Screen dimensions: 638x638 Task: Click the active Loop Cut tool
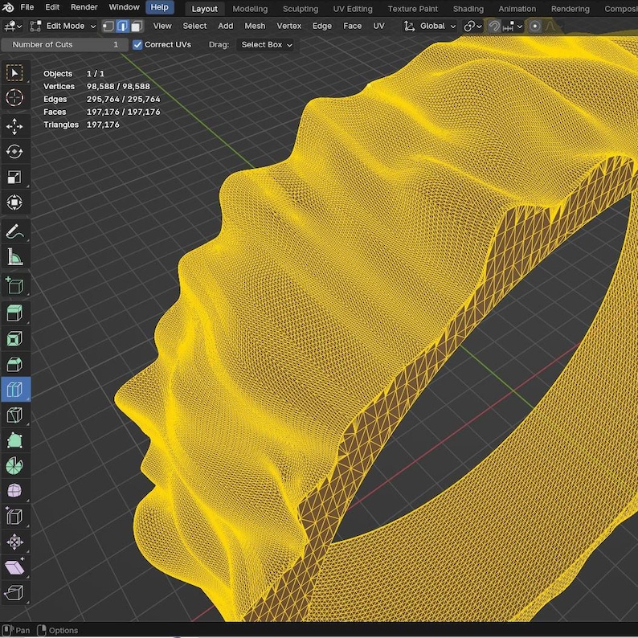pos(14,390)
